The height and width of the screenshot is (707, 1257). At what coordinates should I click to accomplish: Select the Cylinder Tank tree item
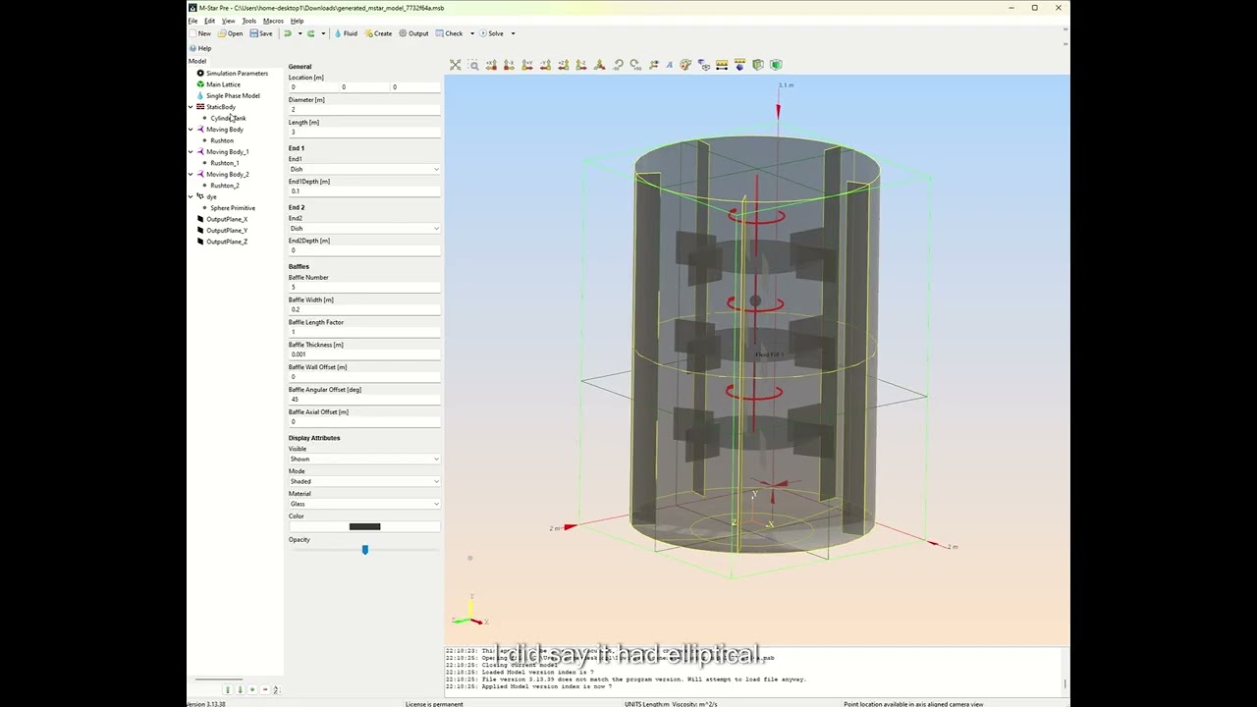click(228, 118)
